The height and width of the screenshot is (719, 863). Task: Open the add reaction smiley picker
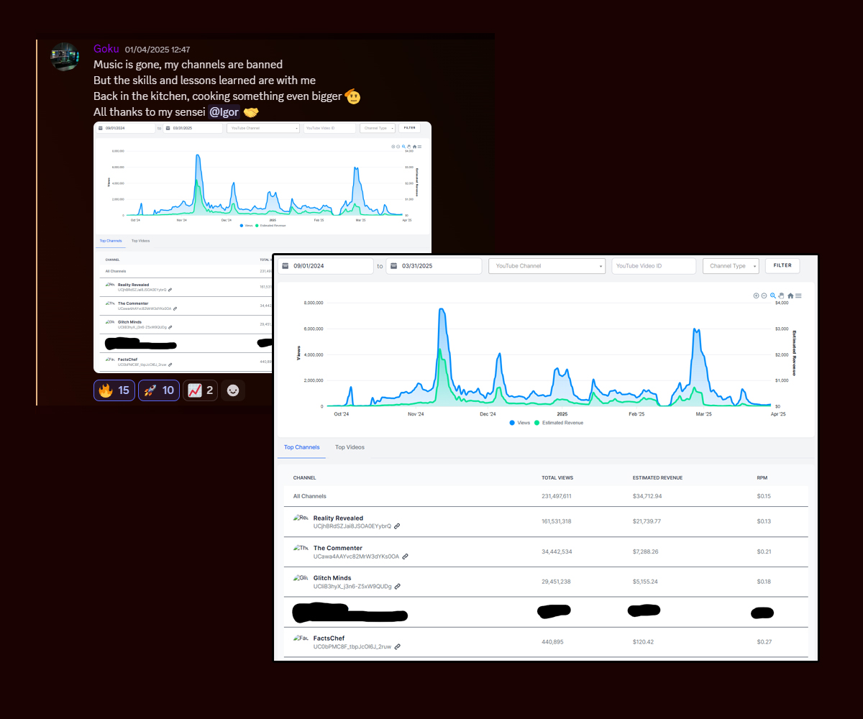pyautogui.click(x=233, y=390)
